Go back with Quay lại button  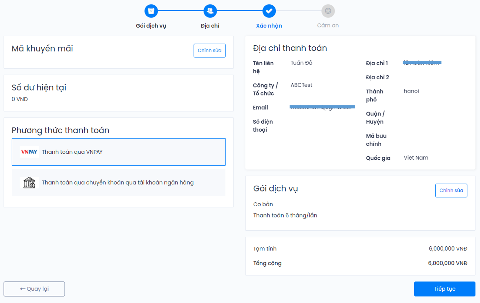pyautogui.click(x=34, y=289)
